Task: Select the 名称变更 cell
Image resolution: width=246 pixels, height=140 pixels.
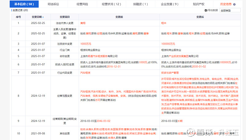Action: [x=65, y=56]
